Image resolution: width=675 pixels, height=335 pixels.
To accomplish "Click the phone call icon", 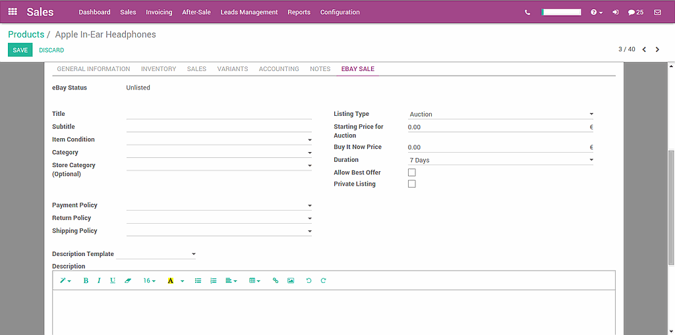I will pyautogui.click(x=527, y=13).
